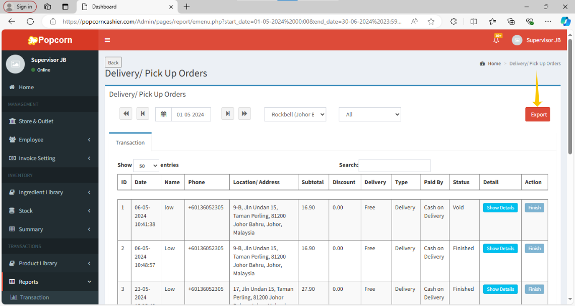575x306 pixels.
Task: Select the Dashboard browser tab
Action: click(126, 7)
